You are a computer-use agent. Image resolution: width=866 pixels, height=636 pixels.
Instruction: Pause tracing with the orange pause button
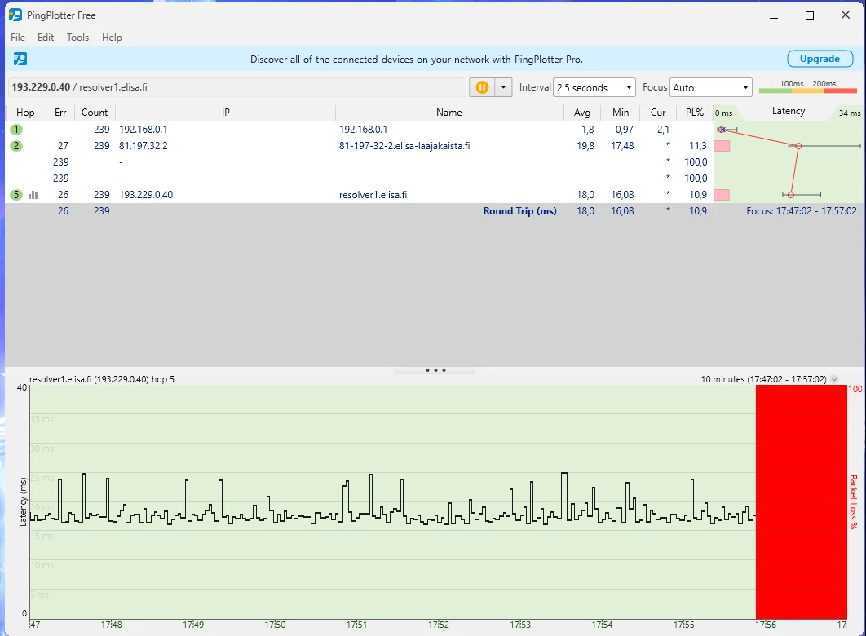(x=482, y=87)
